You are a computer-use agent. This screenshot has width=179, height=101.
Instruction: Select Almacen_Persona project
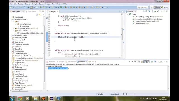coord(21,38)
